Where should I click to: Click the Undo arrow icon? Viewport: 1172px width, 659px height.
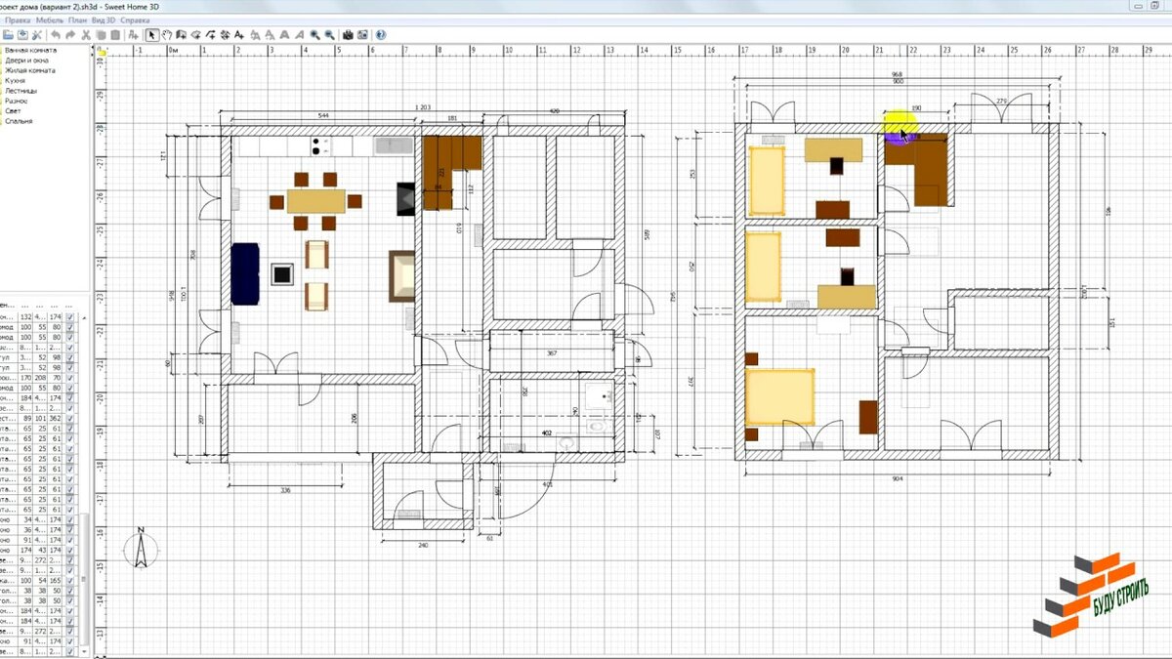click(56, 35)
